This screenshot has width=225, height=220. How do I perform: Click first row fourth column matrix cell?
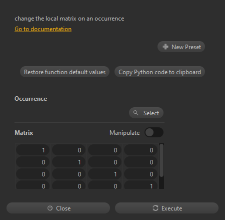140,150
